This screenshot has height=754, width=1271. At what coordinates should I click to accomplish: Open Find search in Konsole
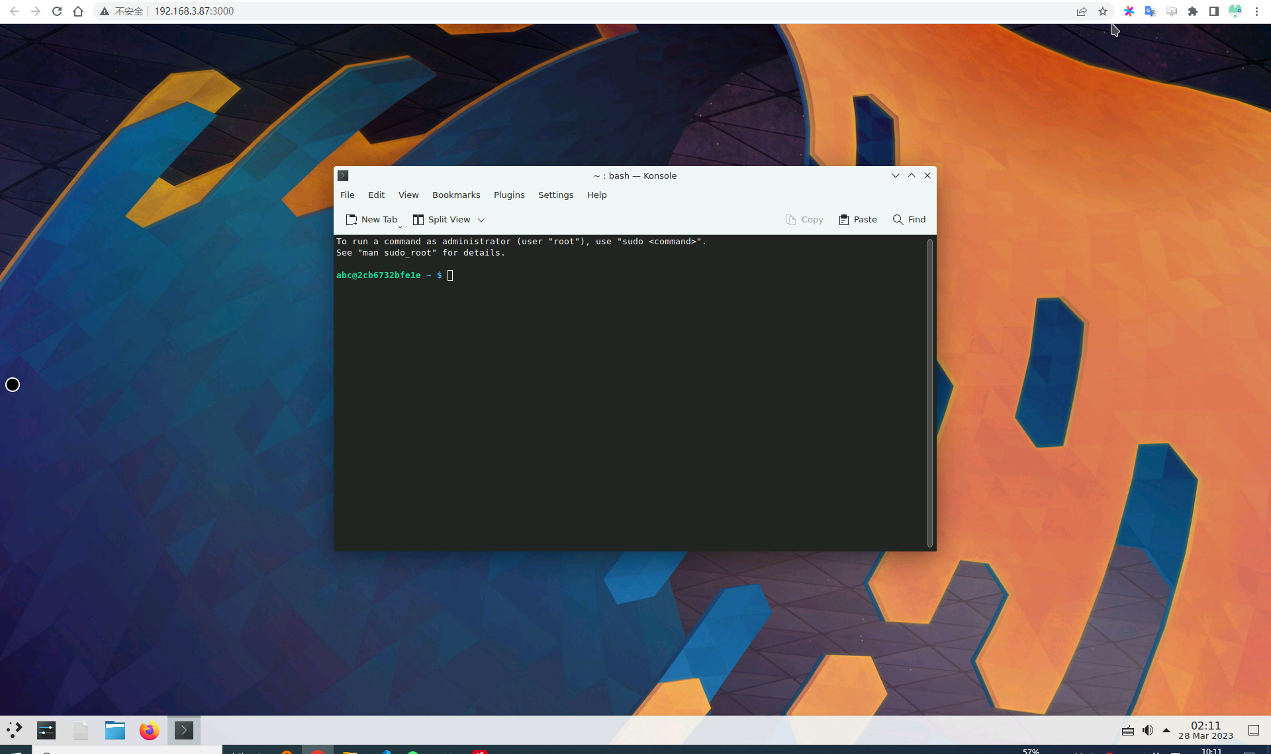[x=909, y=220]
